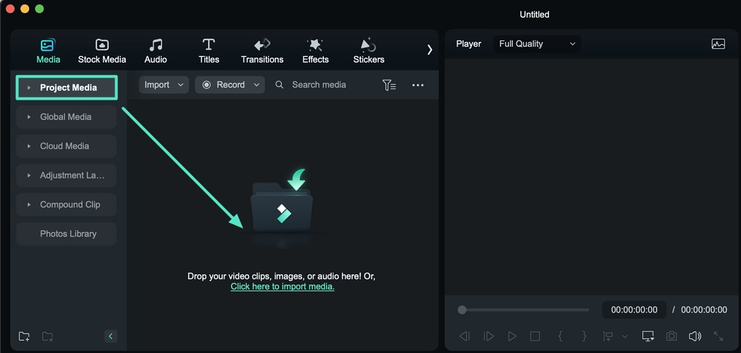The height and width of the screenshot is (353, 741).
Task: Open the Transitions tab
Action: (262, 51)
